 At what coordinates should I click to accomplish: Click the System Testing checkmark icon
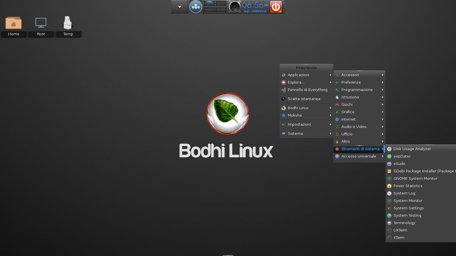pos(389,215)
